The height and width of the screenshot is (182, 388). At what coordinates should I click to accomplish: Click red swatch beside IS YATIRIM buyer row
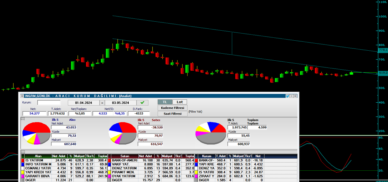click(x=22, y=160)
